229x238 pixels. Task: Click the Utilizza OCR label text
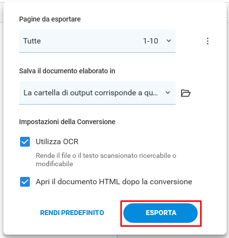point(57,142)
